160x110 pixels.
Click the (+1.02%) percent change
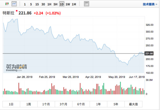53,13
